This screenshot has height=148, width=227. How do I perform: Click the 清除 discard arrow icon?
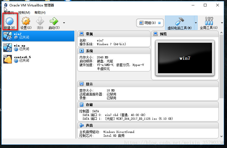coord(40,21)
